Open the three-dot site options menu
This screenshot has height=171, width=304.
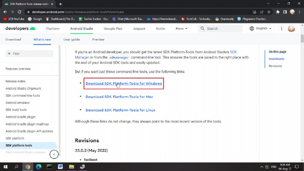point(282,28)
